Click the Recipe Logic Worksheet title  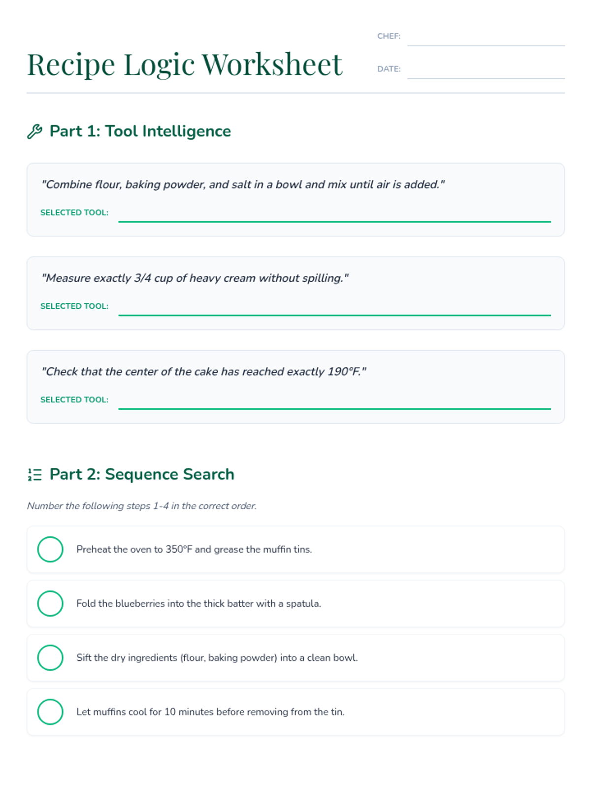pos(184,65)
